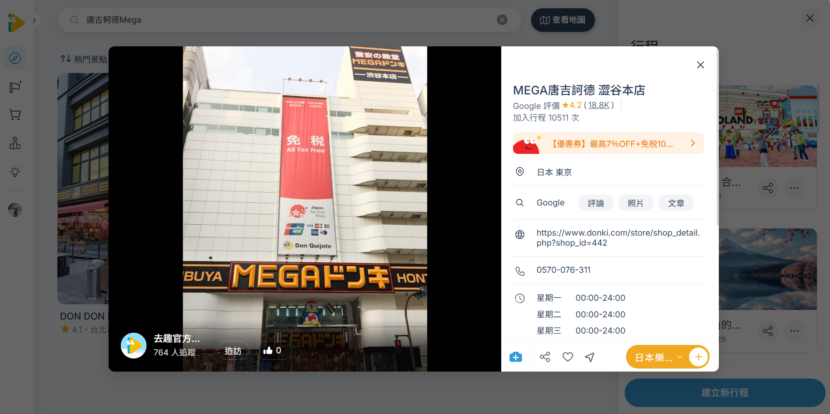The image size is (830, 414).
Task: Send the spot with the paper plane icon
Action: point(589,357)
